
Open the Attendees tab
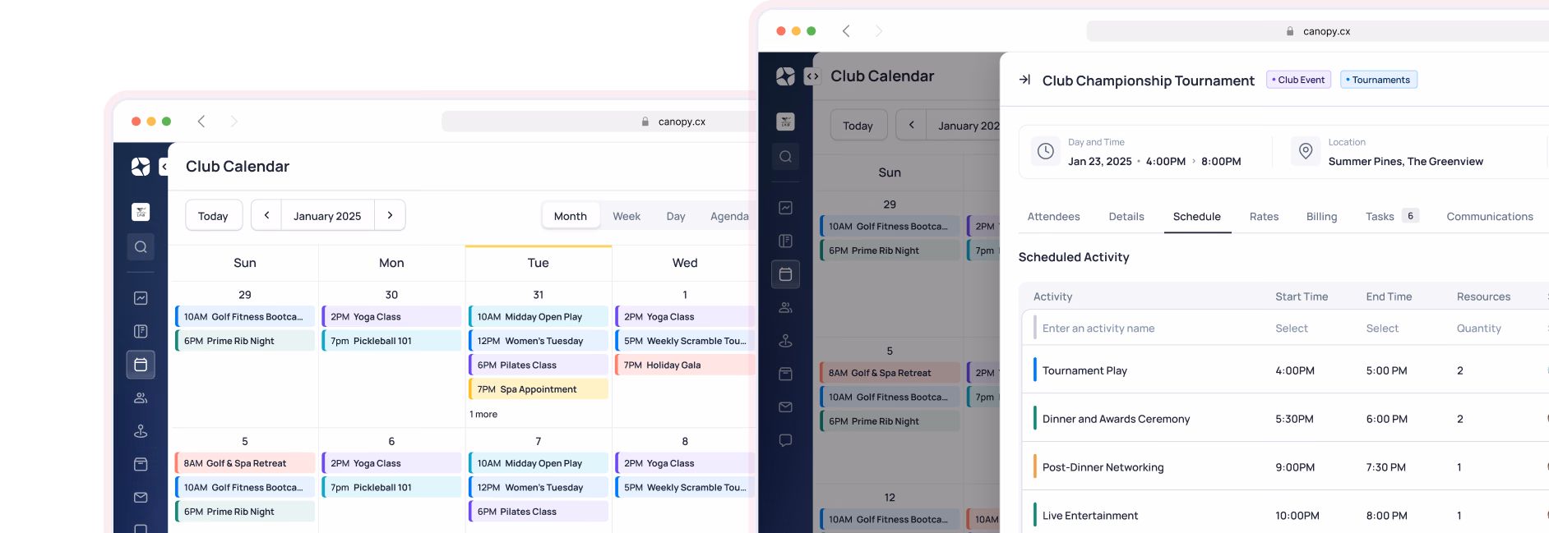pyautogui.click(x=1053, y=217)
